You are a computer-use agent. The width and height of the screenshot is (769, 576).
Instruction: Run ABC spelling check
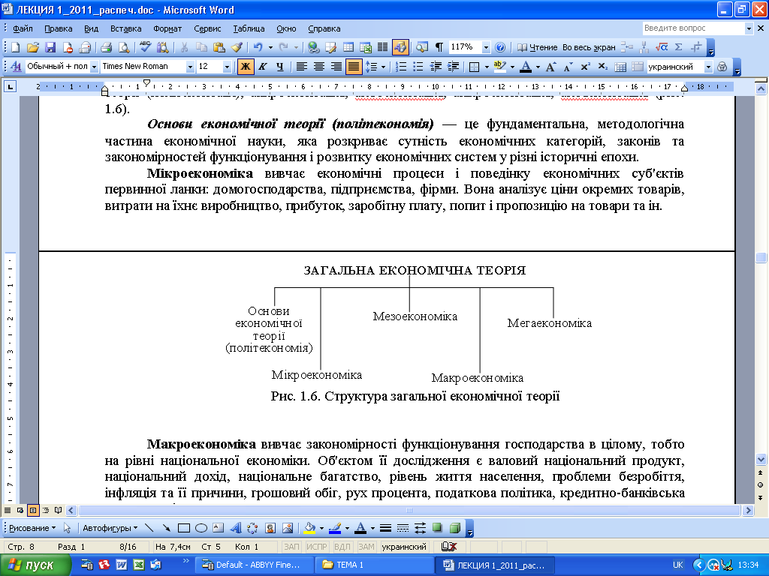point(145,47)
